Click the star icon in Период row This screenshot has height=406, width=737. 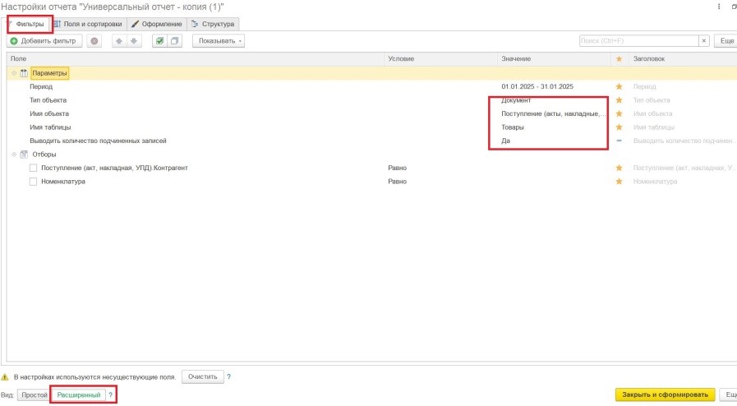click(x=619, y=86)
